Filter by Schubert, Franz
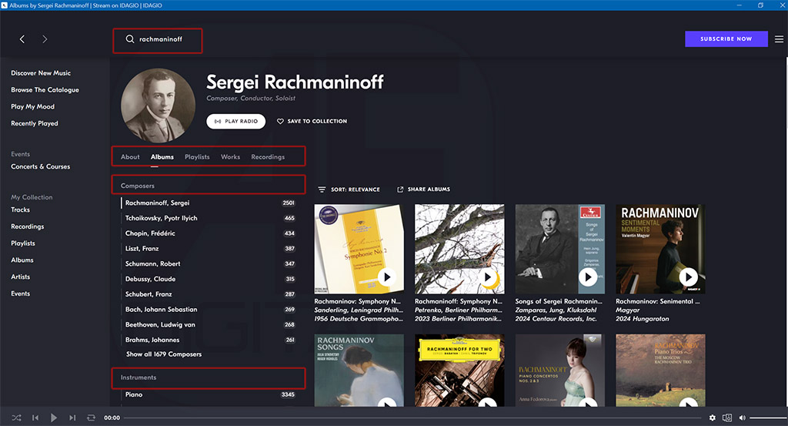The height and width of the screenshot is (426, 788). 209,294
